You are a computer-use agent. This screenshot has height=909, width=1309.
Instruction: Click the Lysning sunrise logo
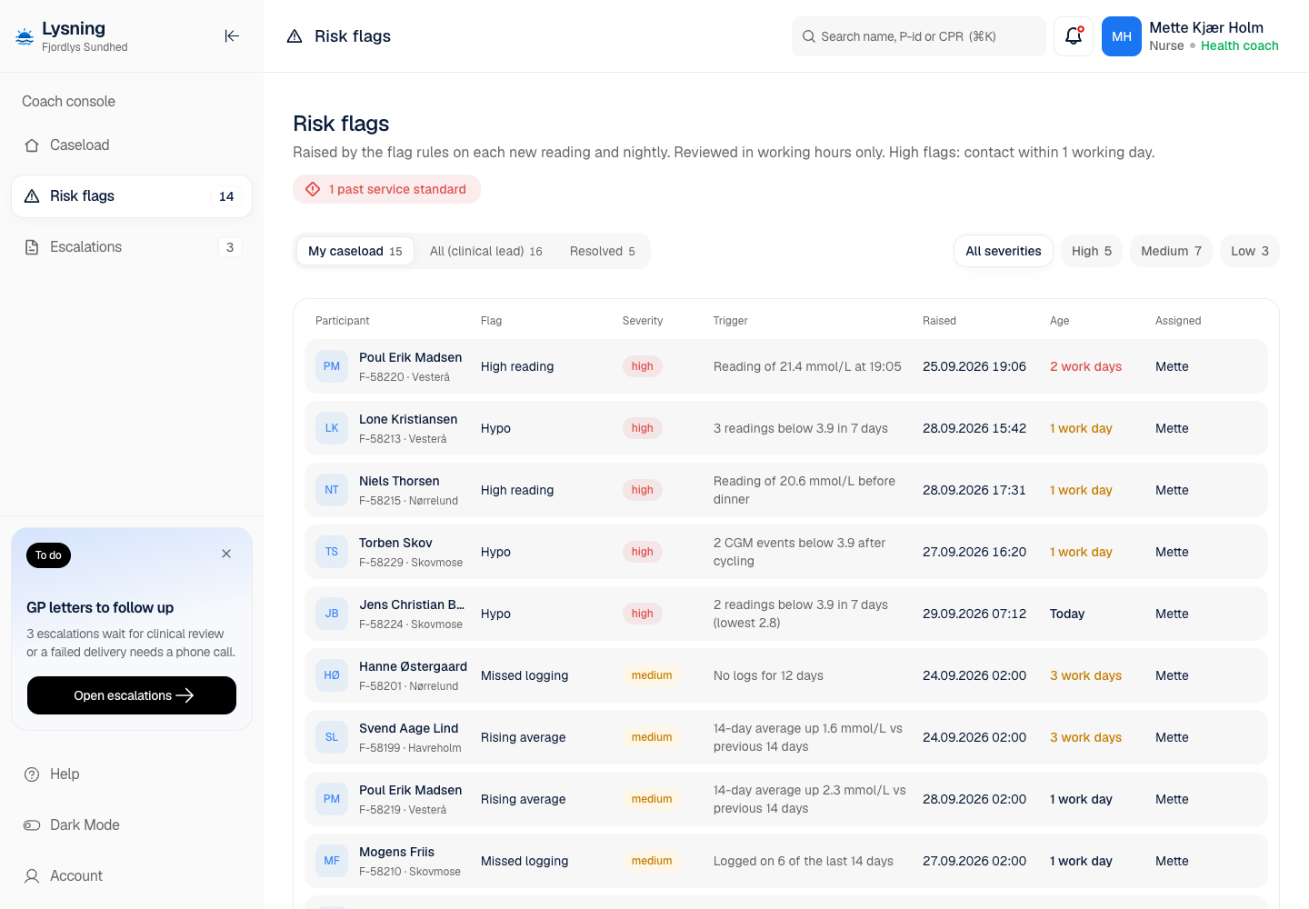tap(25, 36)
